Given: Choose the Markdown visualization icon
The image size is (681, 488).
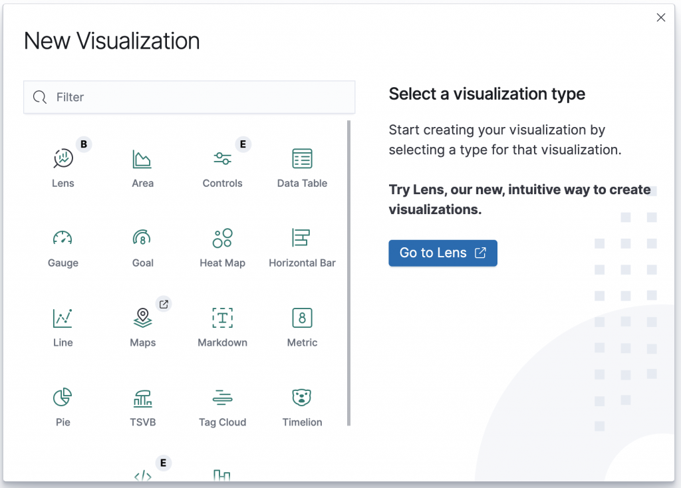Looking at the screenshot, I should coord(222,318).
